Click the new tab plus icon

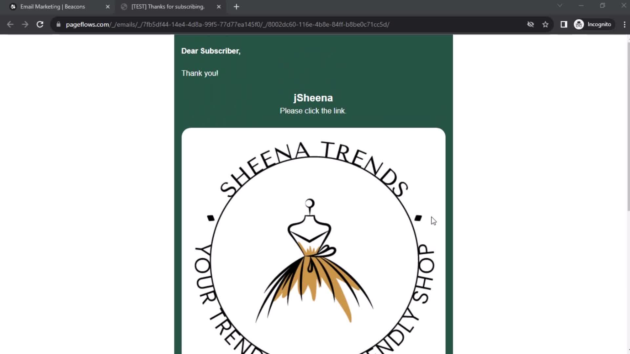(236, 7)
